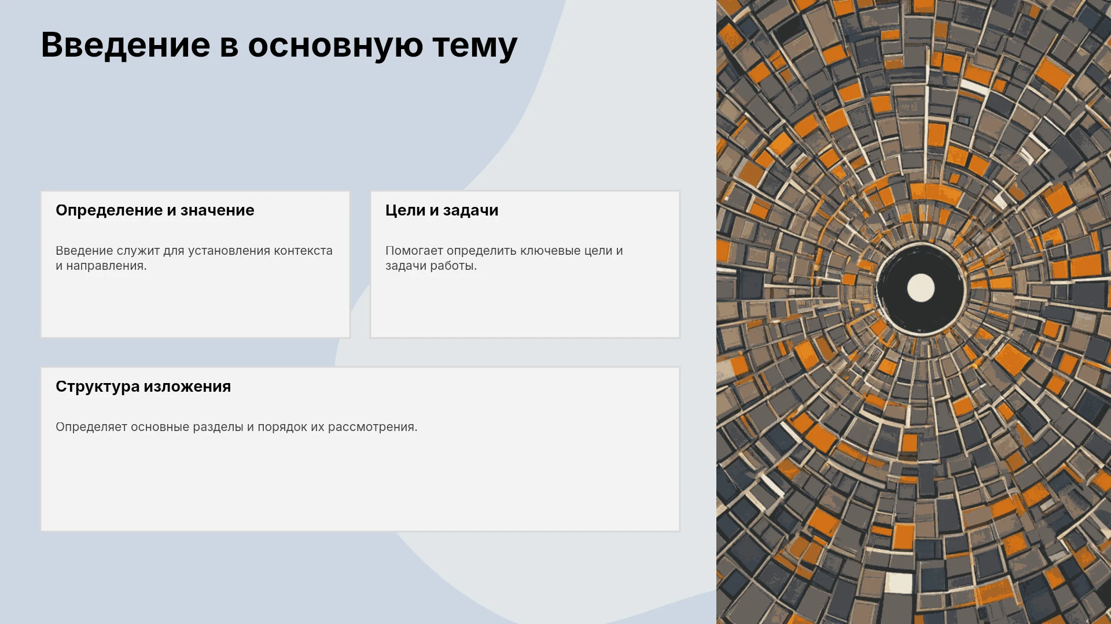The image size is (1111, 624).
Task: Click the sentence "Определяет основные разделы и порядок"
Action: click(236, 427)
